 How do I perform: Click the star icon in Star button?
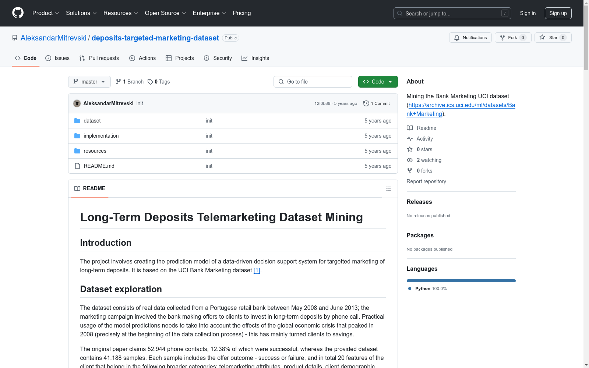[542, 37]
